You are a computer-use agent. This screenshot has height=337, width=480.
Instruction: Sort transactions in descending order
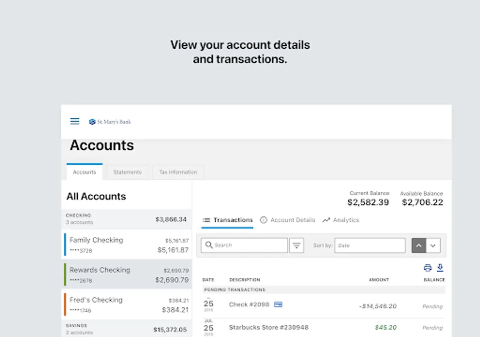[433, 246]
